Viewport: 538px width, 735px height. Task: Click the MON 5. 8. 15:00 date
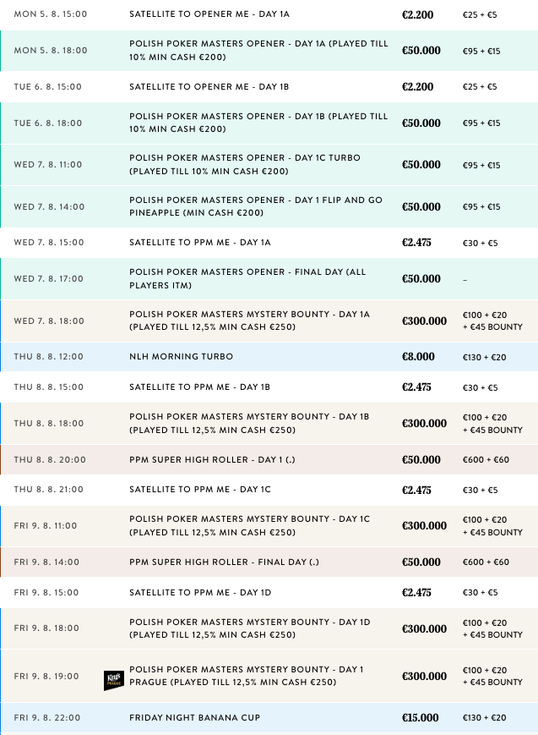[50, 14]
